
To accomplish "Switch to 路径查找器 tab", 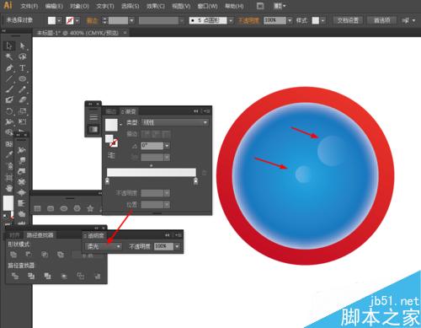I will pyautogui.click(x=40, y=235).
